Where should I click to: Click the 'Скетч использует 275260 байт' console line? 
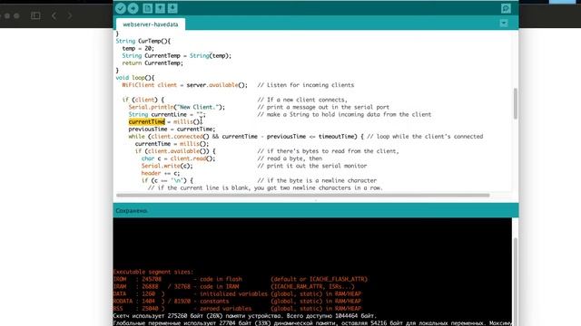coord(245,316)
